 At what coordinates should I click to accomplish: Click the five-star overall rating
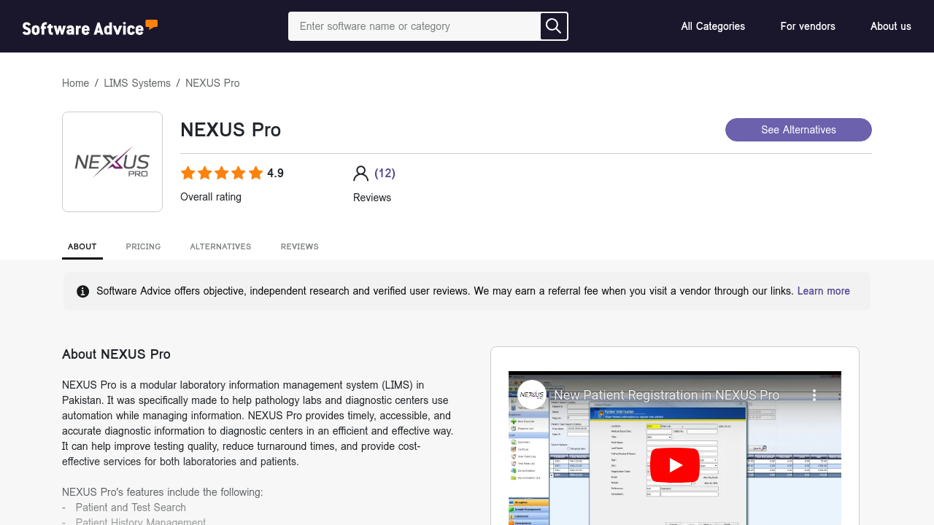(222, 174)
